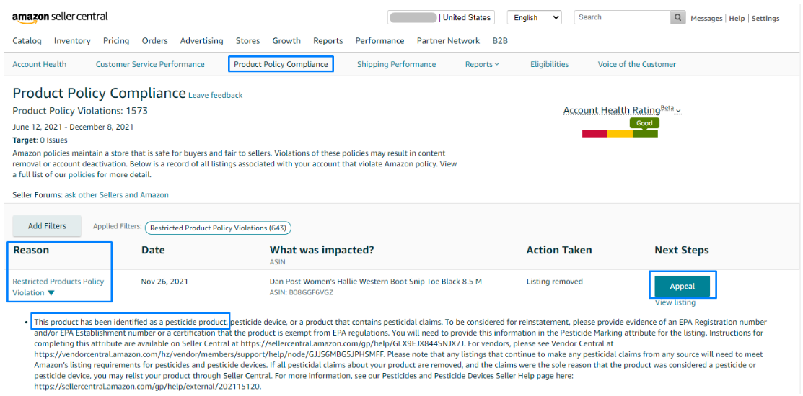
Task: Expand the Account Health Rating chevron
Action: click(679, 111)
